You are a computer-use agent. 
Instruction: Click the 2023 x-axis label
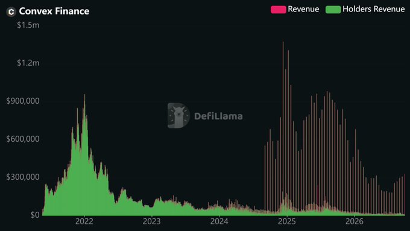click(152, 221)
